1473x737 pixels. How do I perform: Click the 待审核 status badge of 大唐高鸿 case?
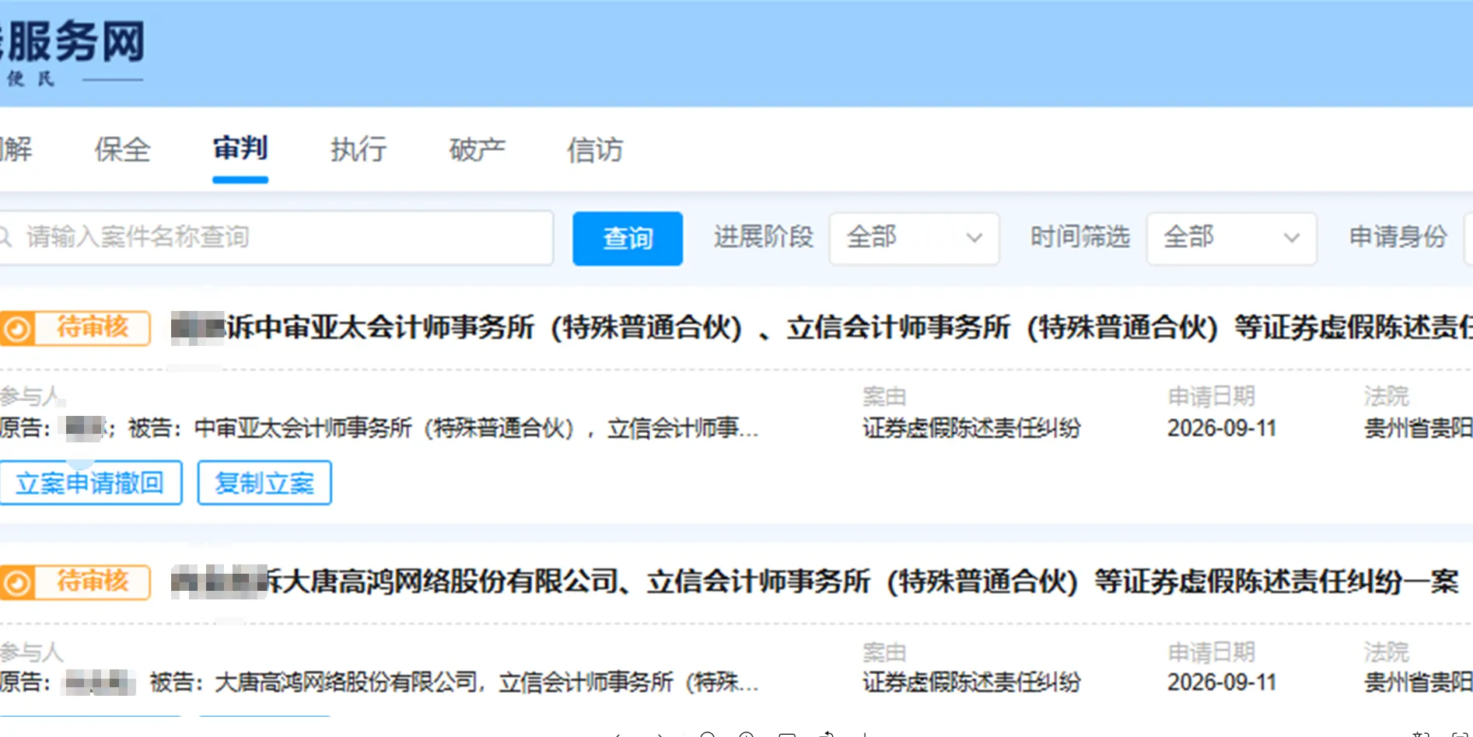pyautogui.click(x=75, y=582)
